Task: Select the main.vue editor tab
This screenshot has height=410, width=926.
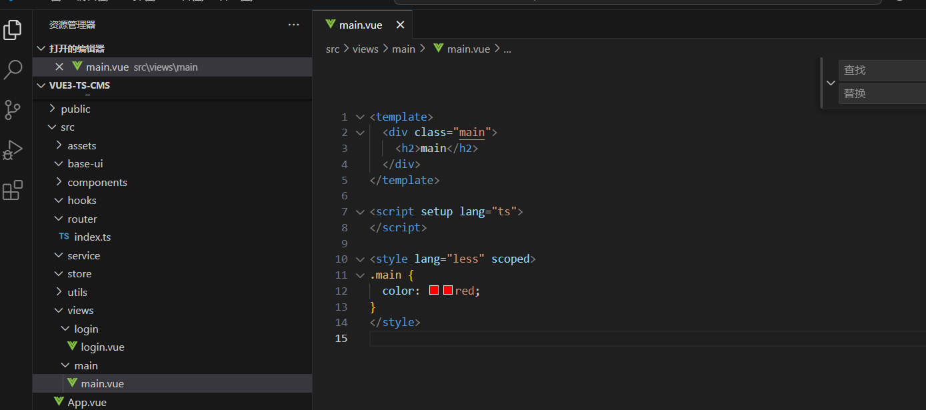Action: [360, 25]
